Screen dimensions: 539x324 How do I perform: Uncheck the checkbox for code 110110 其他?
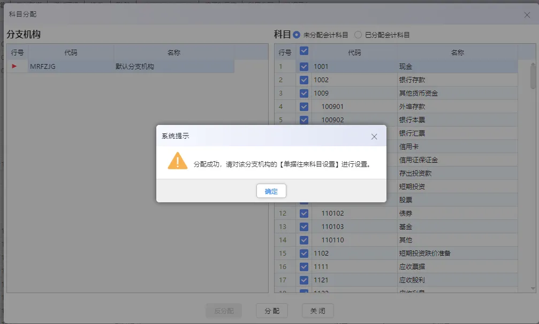(304, 240)
